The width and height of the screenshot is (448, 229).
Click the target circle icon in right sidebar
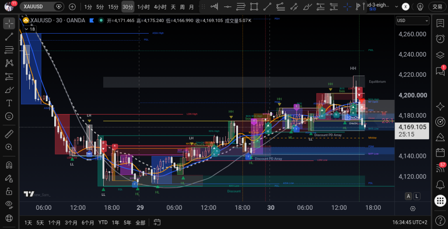click(x=440, y=122)
